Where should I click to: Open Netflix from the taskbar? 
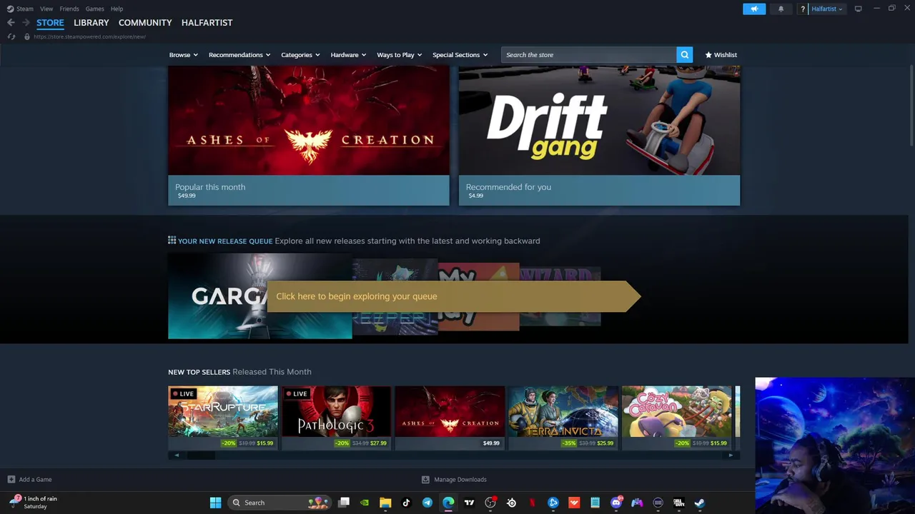click(x=532, y=503)
